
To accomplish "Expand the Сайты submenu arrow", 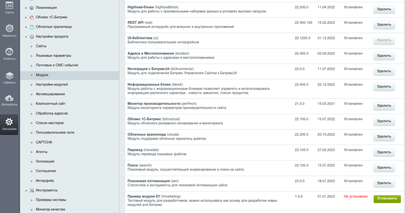I will [32, 46].
